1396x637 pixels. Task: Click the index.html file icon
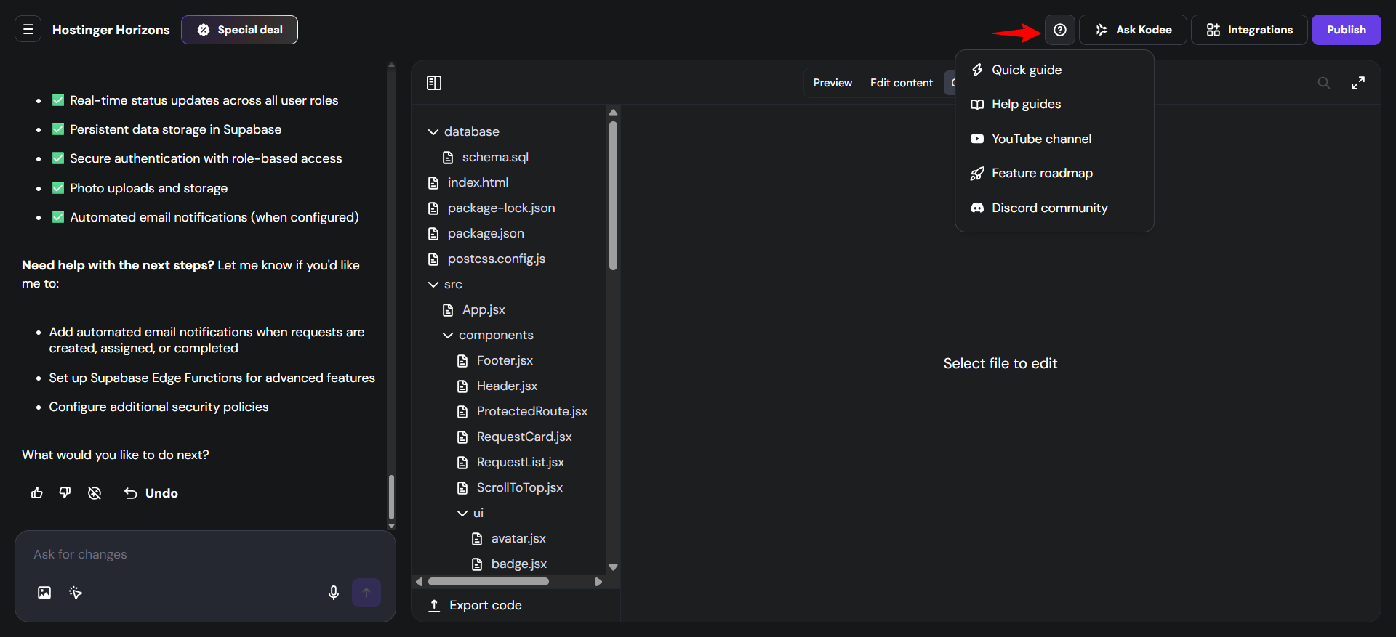(x=433, y=183)
